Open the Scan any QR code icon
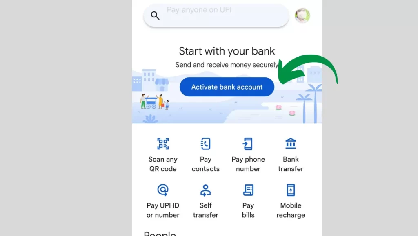This screenshot has width=418, height=236. (163, 144)
